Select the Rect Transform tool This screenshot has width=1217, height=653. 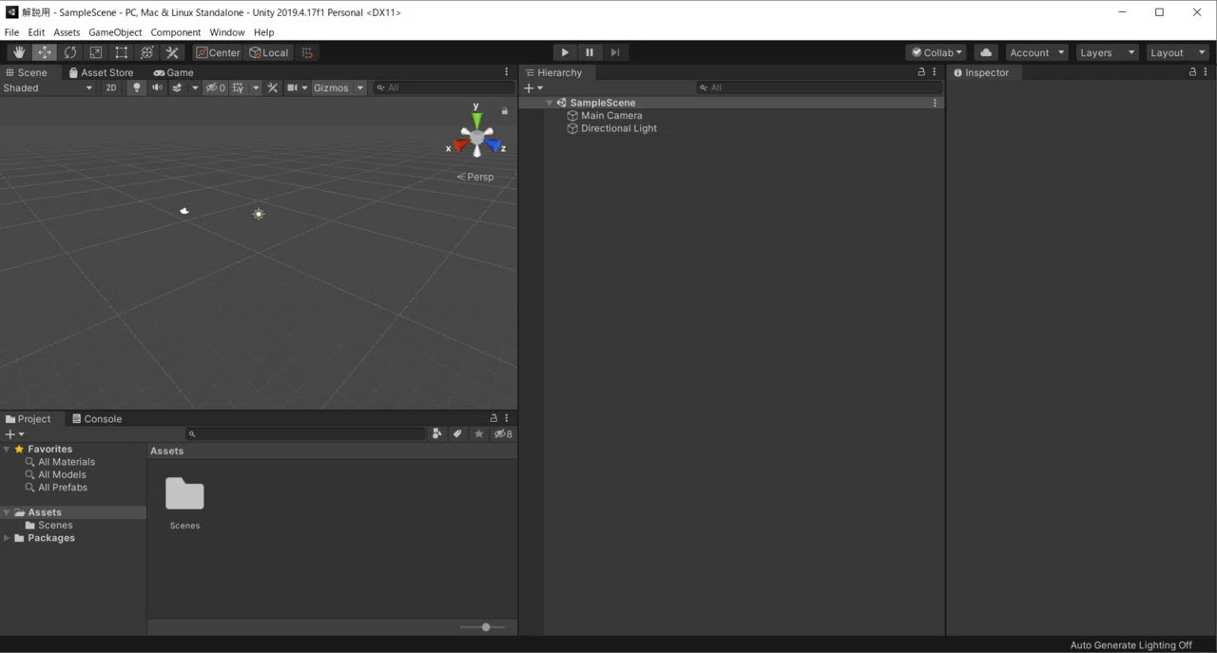pyautogui.click(x=122, y=52)
